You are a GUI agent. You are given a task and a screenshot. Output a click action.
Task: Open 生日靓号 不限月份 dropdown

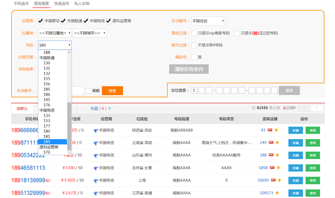(x=208, y=21)
